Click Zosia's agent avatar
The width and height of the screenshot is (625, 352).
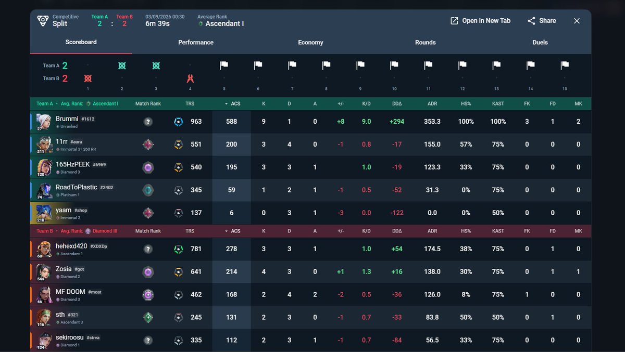click(44, 272)
